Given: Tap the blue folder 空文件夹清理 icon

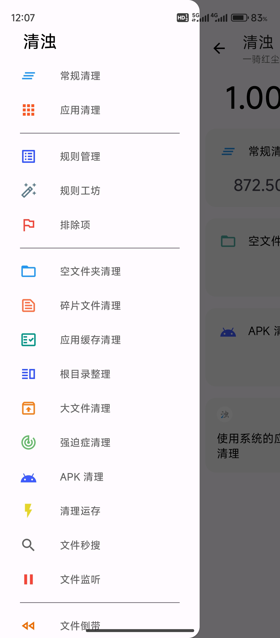Looking at the screenshot, I should 29,272.
